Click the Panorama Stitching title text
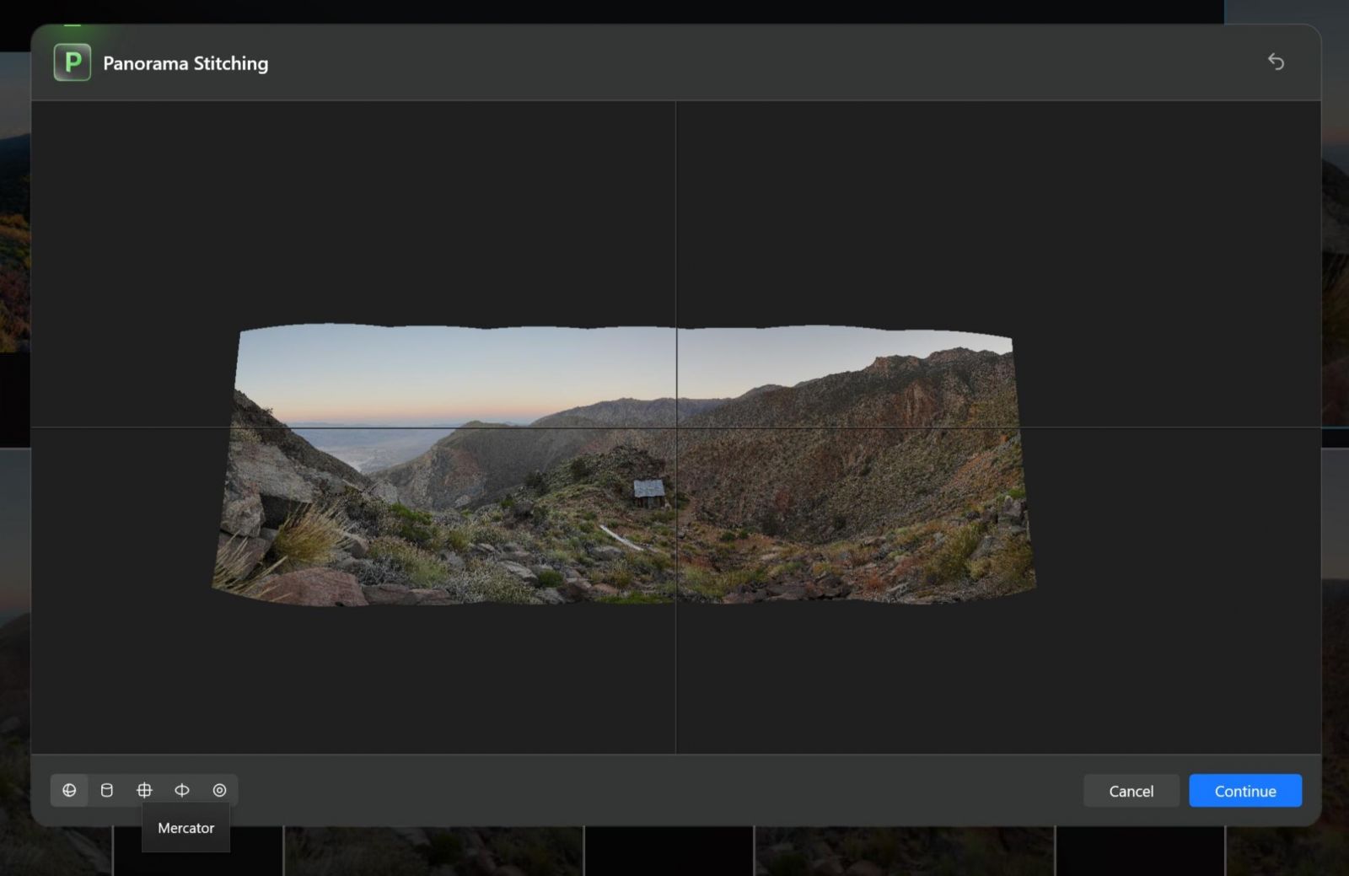 tap(185, 62)
